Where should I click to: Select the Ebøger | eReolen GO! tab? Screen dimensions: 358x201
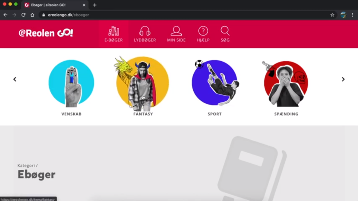point(55,5)
